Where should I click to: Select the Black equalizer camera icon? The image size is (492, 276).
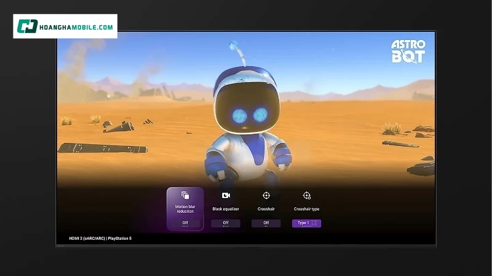coord(226,196)
